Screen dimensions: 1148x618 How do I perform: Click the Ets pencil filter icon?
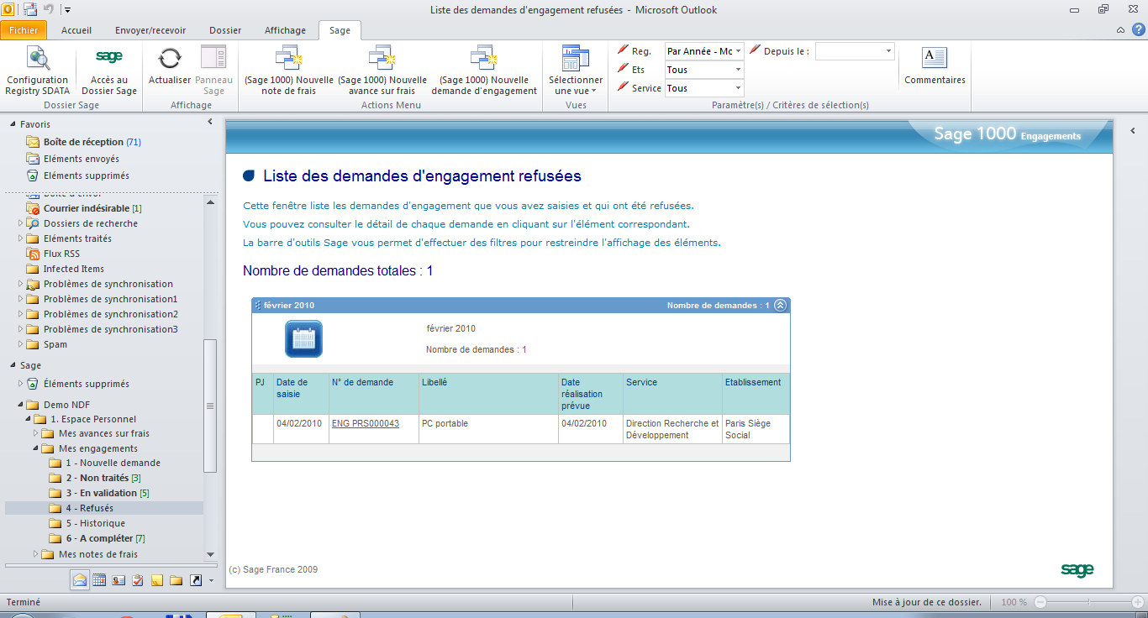click(623, 68)
